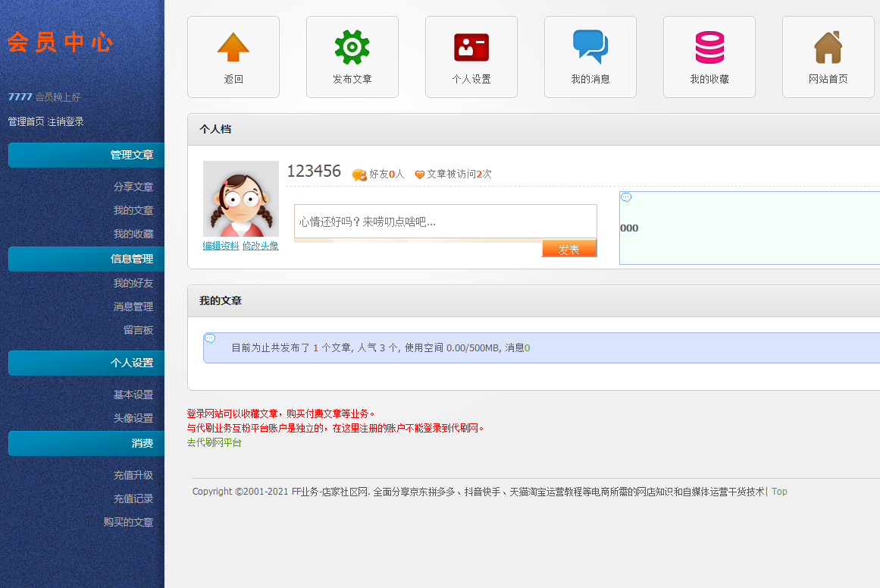Click the orange arrow 返回 icon
The height and width of the screenshot is (588, 880).
click(233, 47)
